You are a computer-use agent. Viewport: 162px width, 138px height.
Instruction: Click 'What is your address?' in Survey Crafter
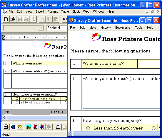pyautogui.click(x=30, y=71)
